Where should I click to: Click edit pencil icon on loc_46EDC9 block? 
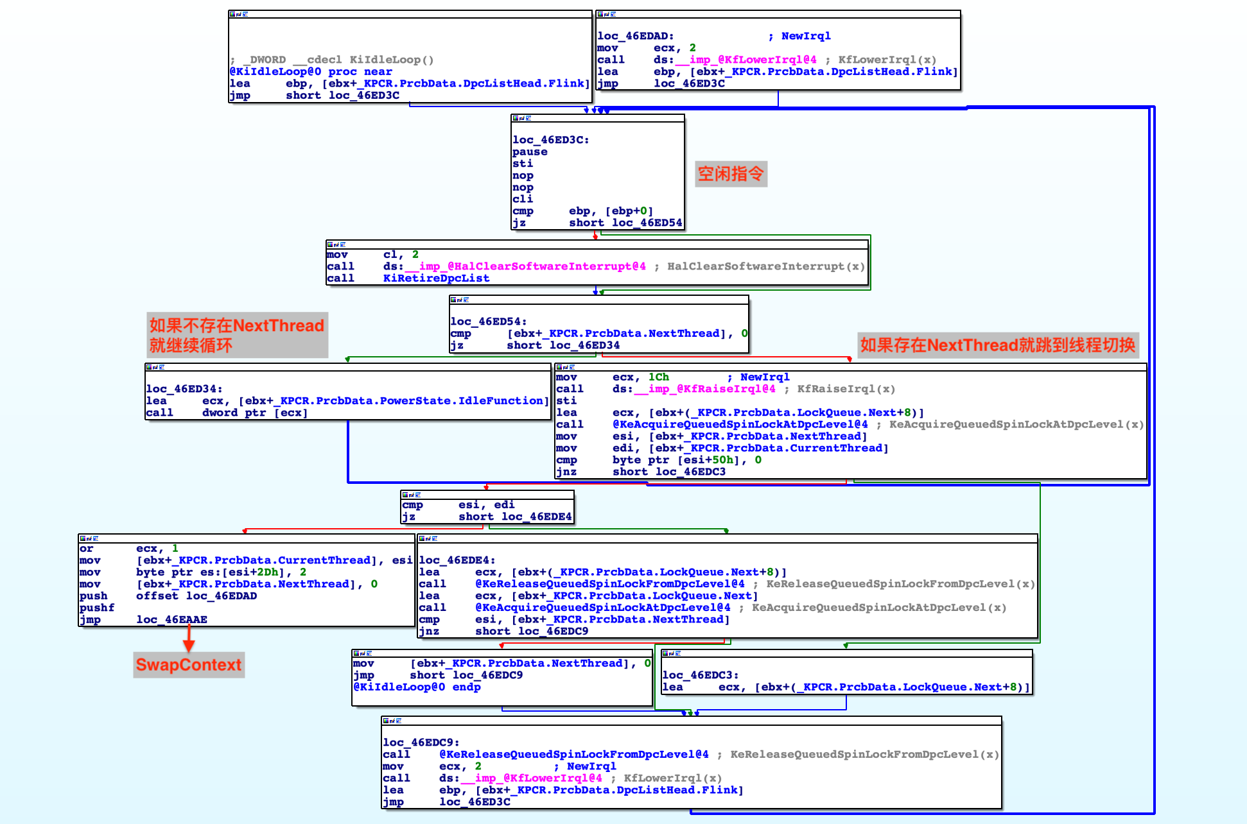click(x=392, y=721)
